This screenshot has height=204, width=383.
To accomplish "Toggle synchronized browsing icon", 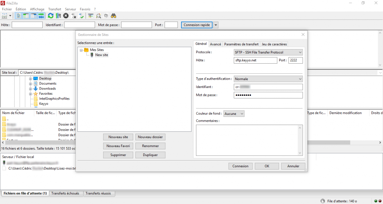I will pyautogui.click(x=106, y=16).
